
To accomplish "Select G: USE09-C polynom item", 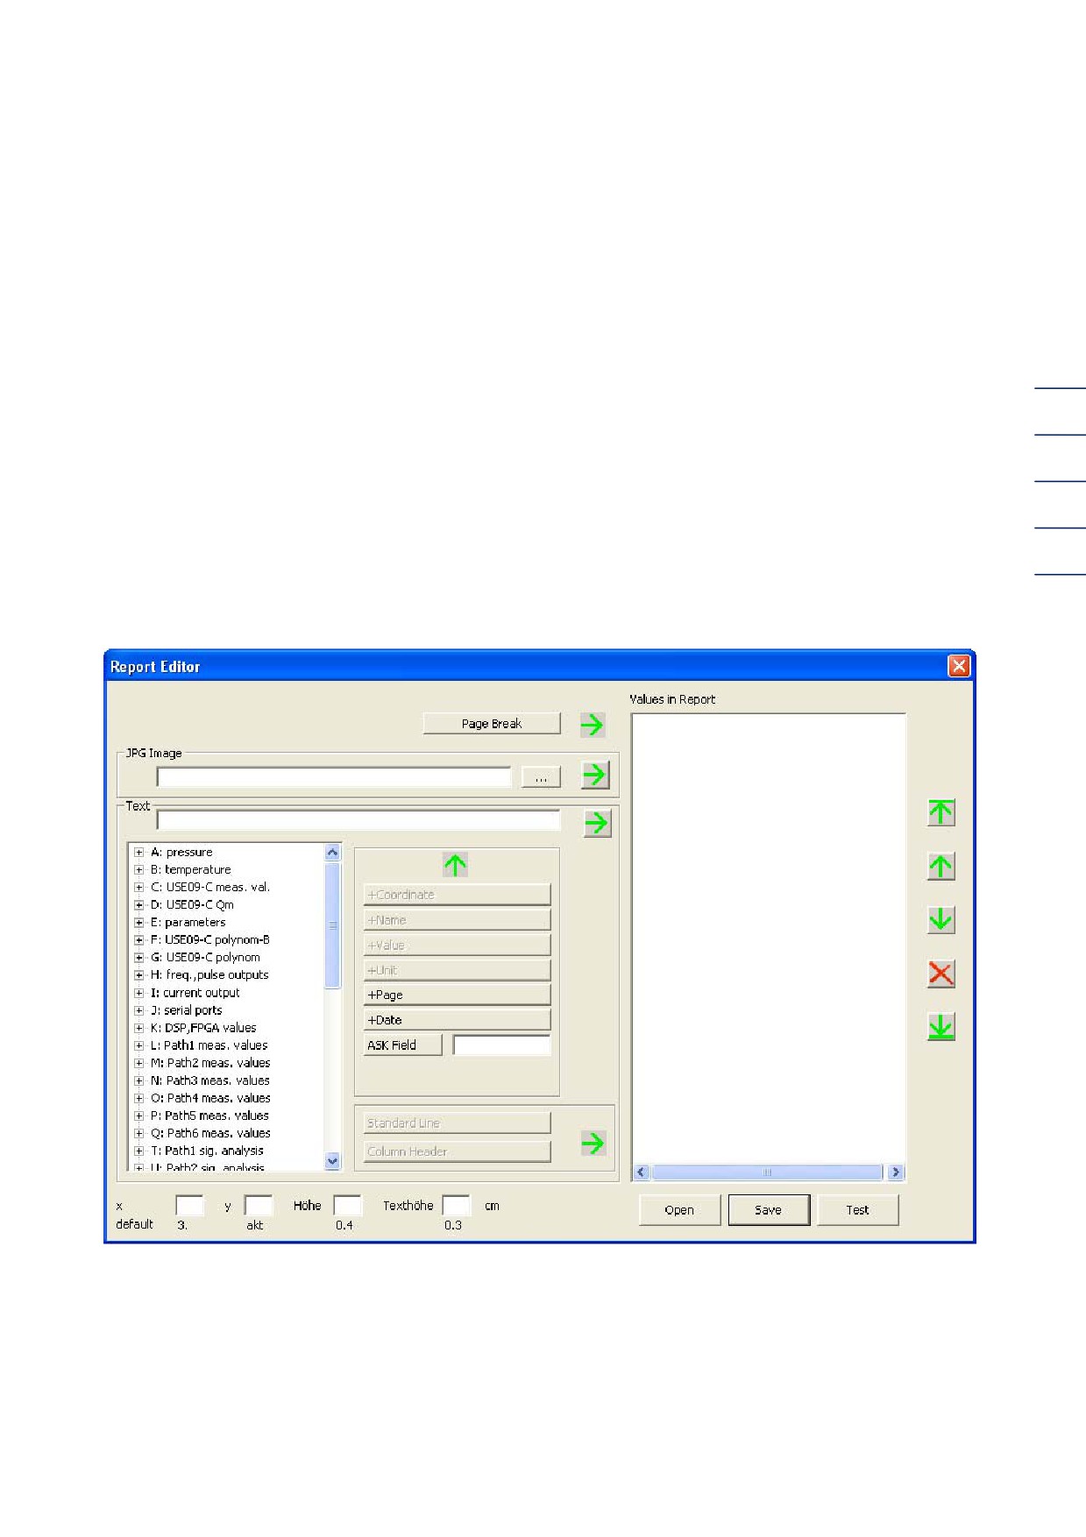I will [205, 957].
